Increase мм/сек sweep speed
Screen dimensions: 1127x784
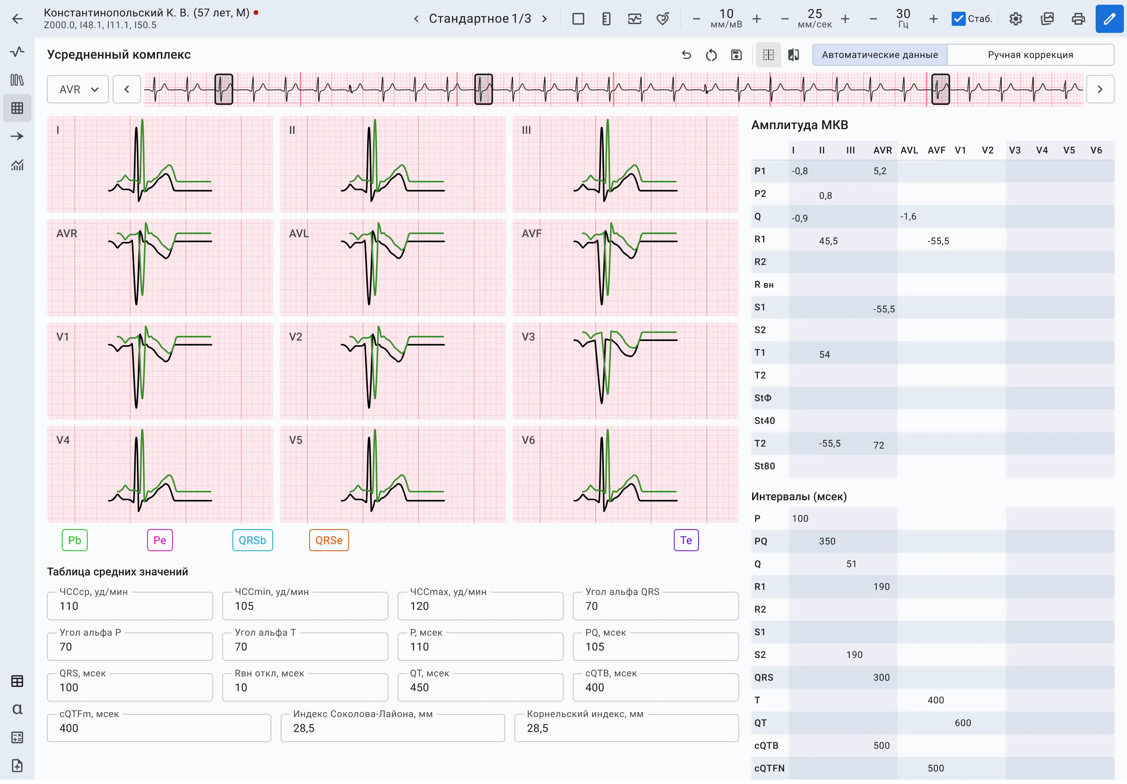pos(845,19)
